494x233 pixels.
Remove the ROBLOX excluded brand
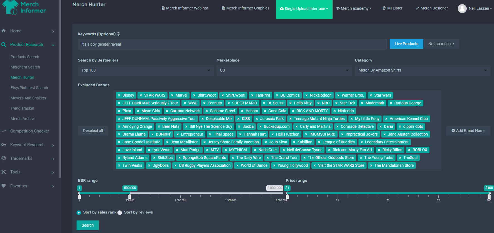(x=409, y=150)
